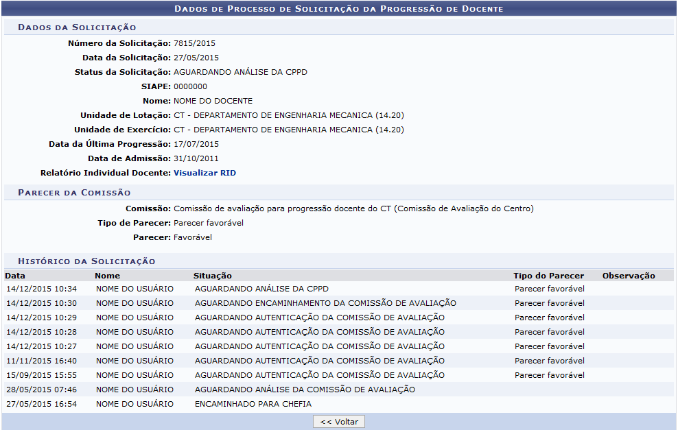The image size is (678, 430).
Task: Click the Histórico da Solicitação section header
Action: coord(86,261)
